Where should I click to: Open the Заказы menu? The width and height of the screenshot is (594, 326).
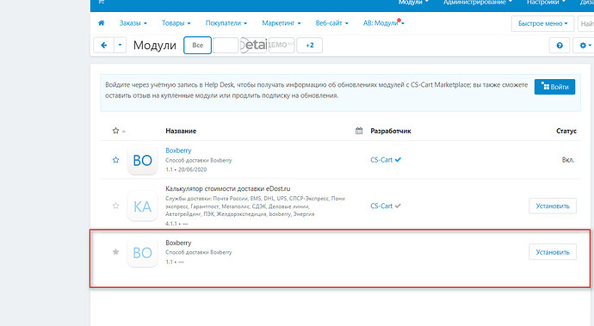pyautogui.click(x=133, y=23)
